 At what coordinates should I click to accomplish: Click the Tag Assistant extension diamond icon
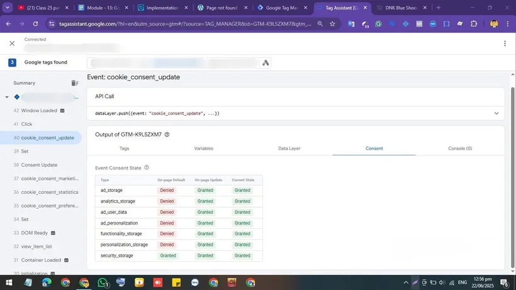pos(405,24)
